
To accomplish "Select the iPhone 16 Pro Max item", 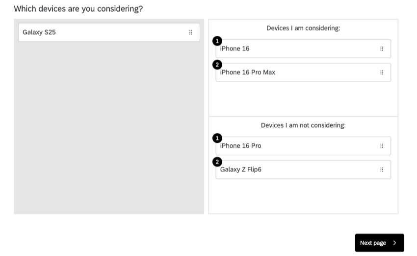I will pyautogui.click(x=294, y=72).
